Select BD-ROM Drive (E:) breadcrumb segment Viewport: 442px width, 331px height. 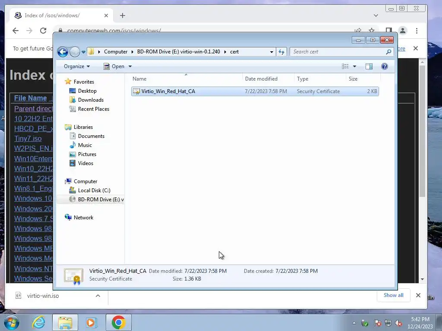click(x=178, y=52)
